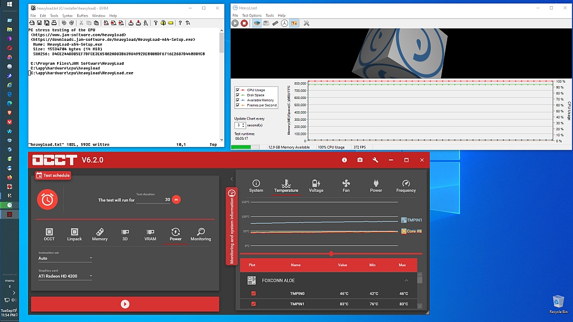
Task: Collapse FOXCONN ALOE sensor group
Action: (x=406, y=281)
